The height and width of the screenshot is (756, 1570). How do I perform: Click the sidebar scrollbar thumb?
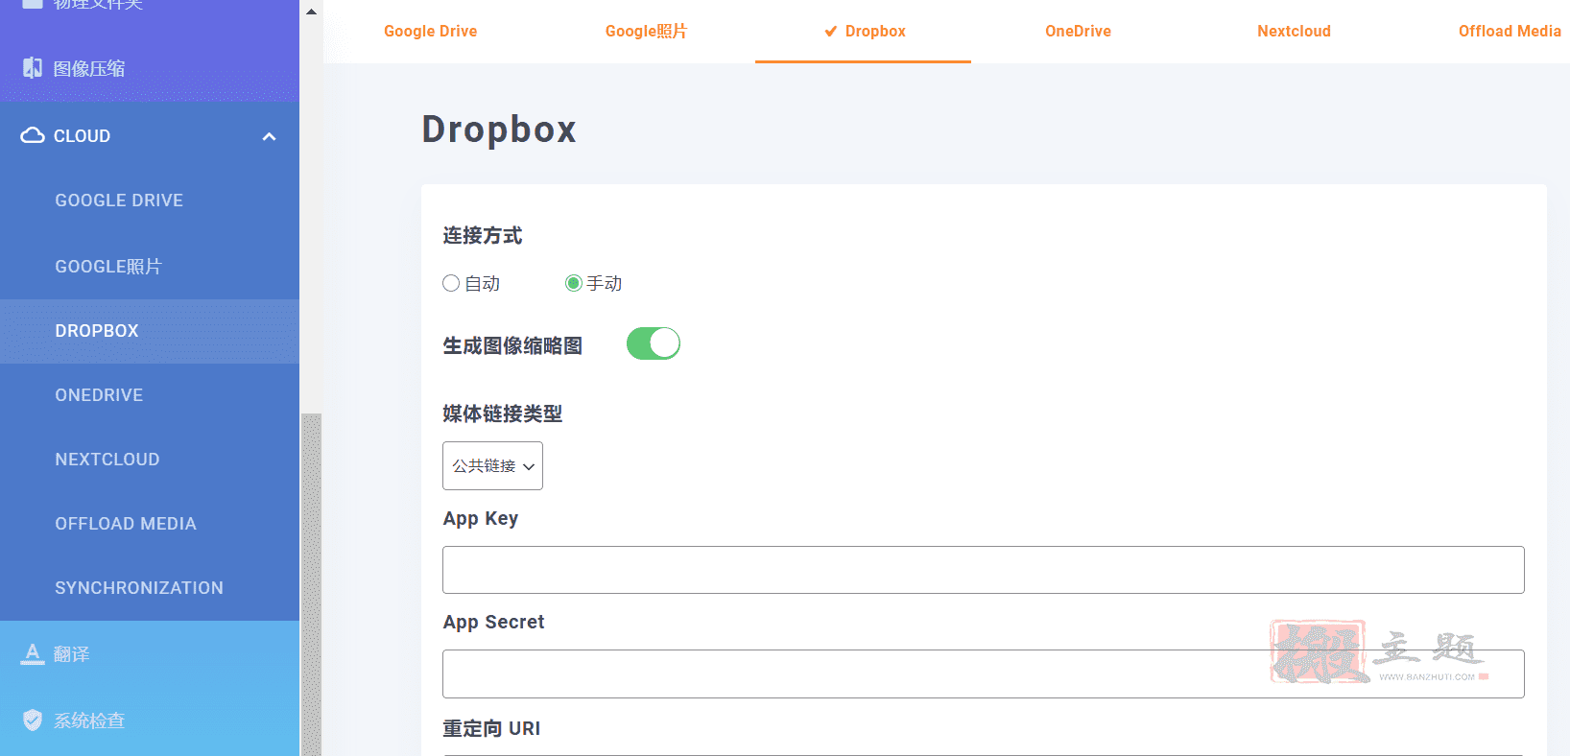coord(311,584)
